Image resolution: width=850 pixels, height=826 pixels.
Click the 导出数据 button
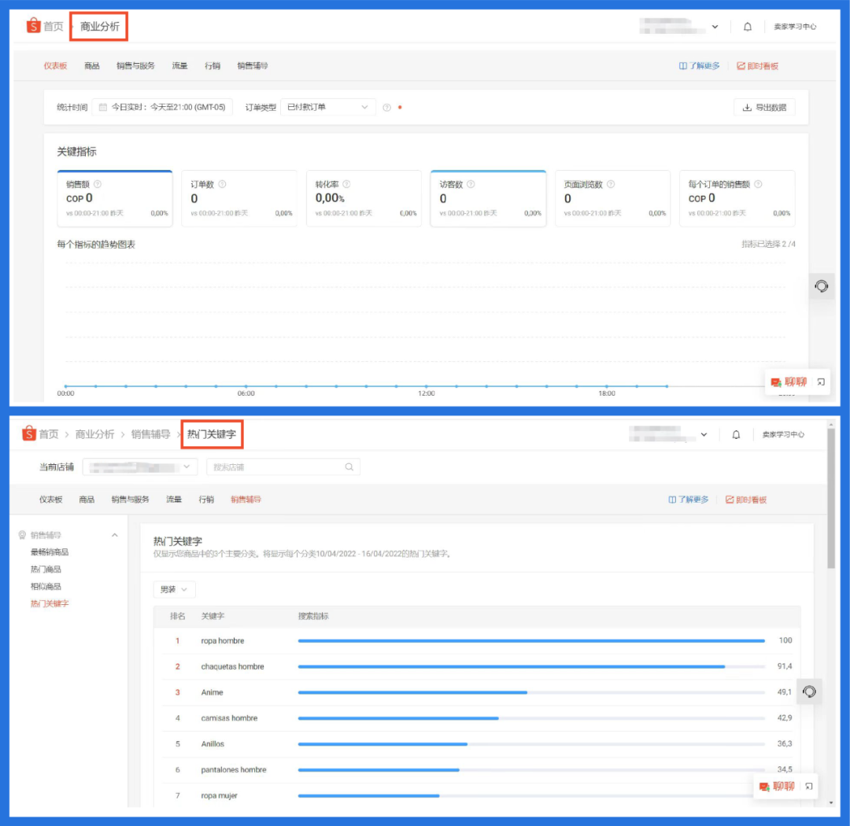coord(764,108)
